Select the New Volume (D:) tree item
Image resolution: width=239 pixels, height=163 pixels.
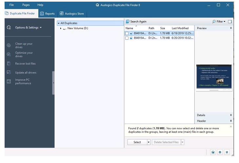coord(78,28)
